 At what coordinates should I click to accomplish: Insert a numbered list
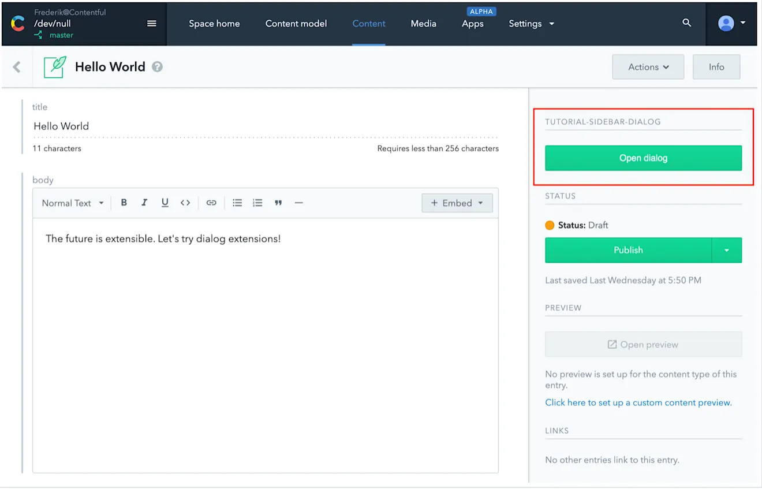[x=257, y=203]
